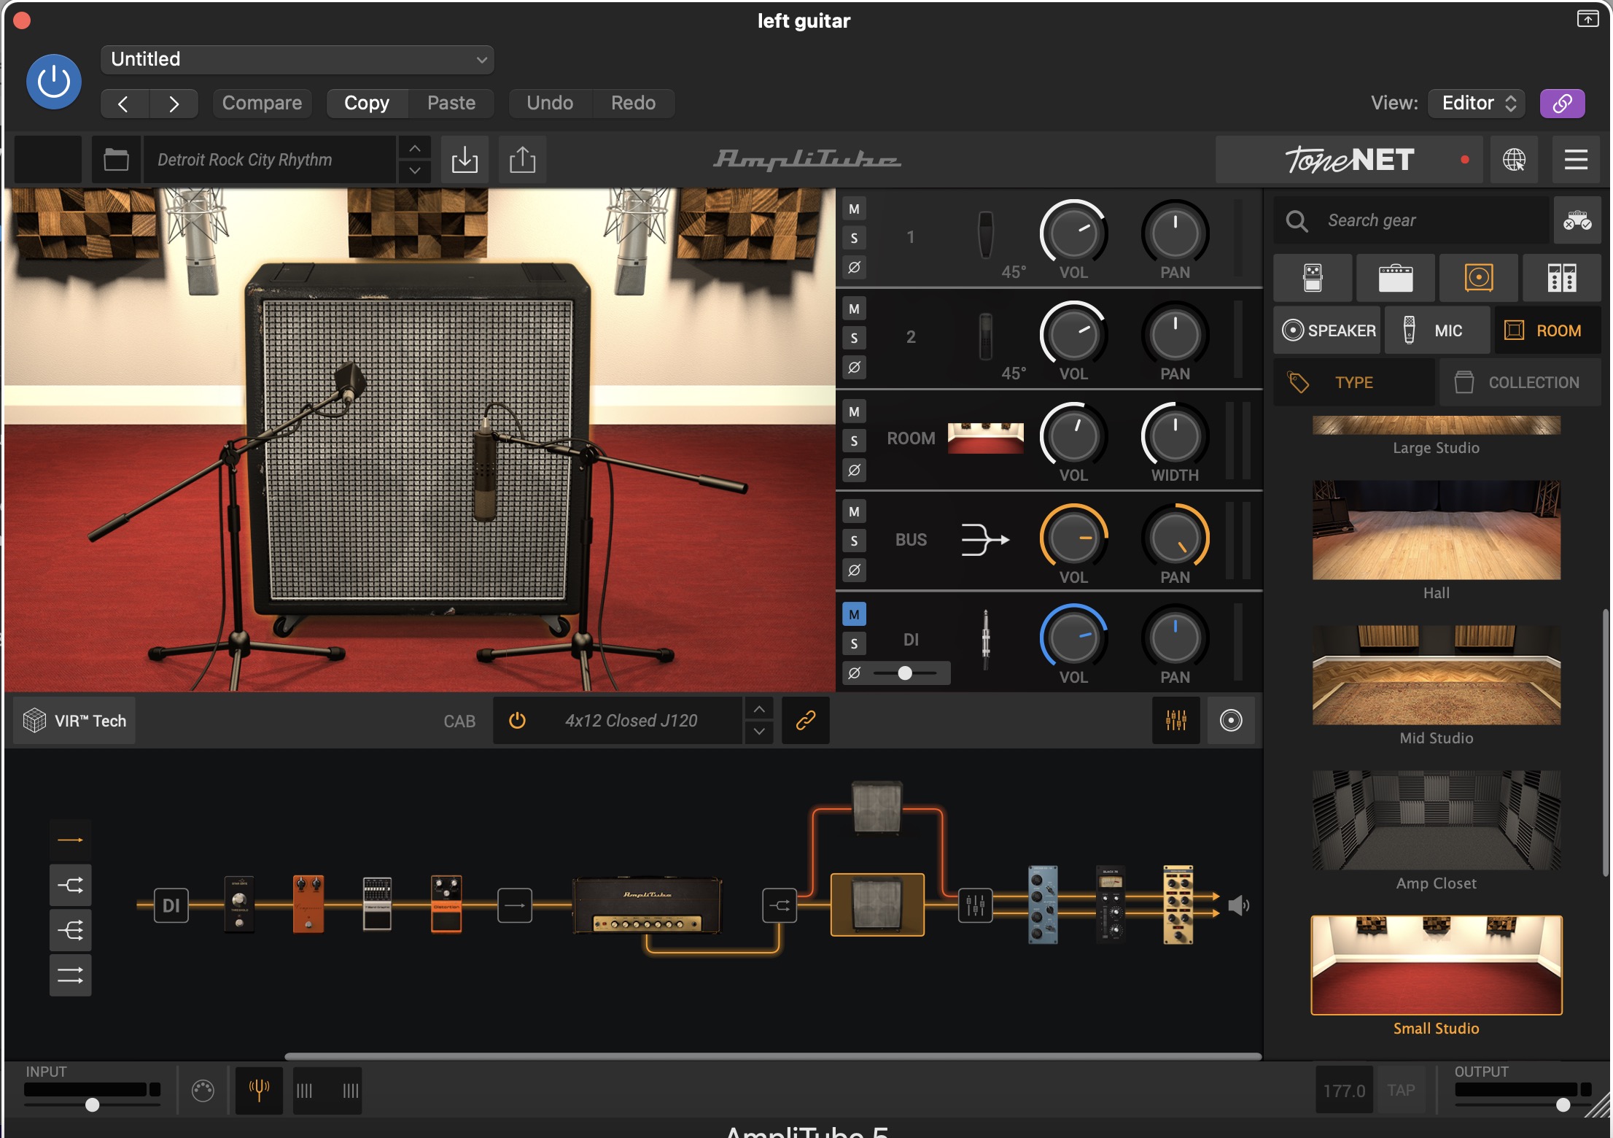The width and height of the screenshot is (1613, 1138).
Task: Choose the Hall room thumbnail
Action: 1437,530
